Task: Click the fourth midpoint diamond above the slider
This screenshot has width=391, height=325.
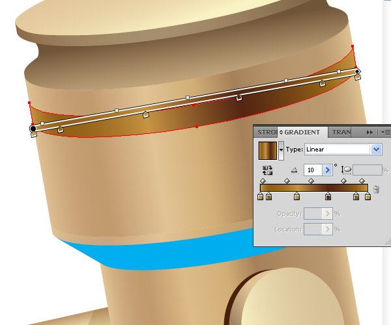Action: [344, 181]
